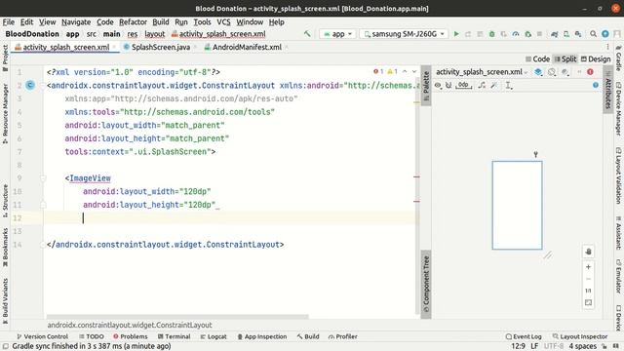Open the Event Log panel

524,336
